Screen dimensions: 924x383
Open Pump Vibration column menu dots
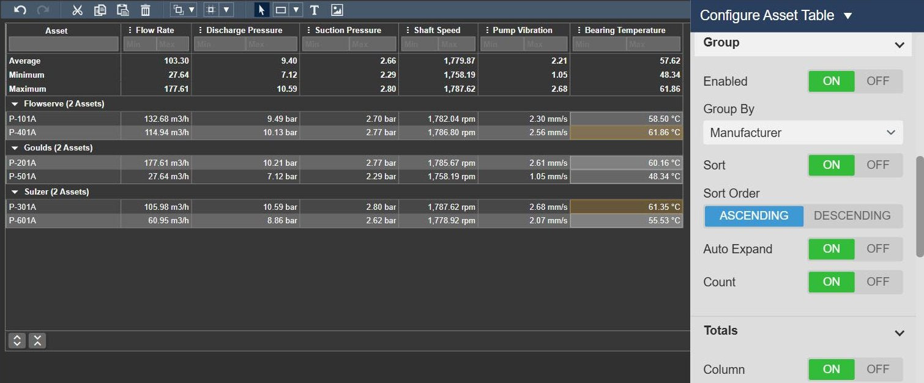click(487, 30)
